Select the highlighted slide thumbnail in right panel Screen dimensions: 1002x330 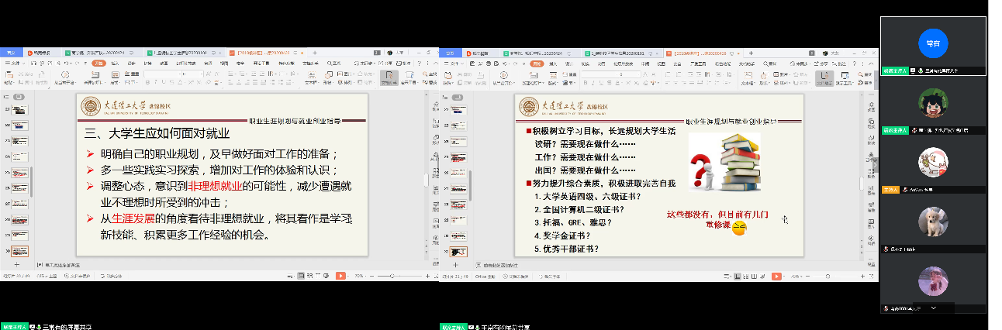click(x=459, y=252)
